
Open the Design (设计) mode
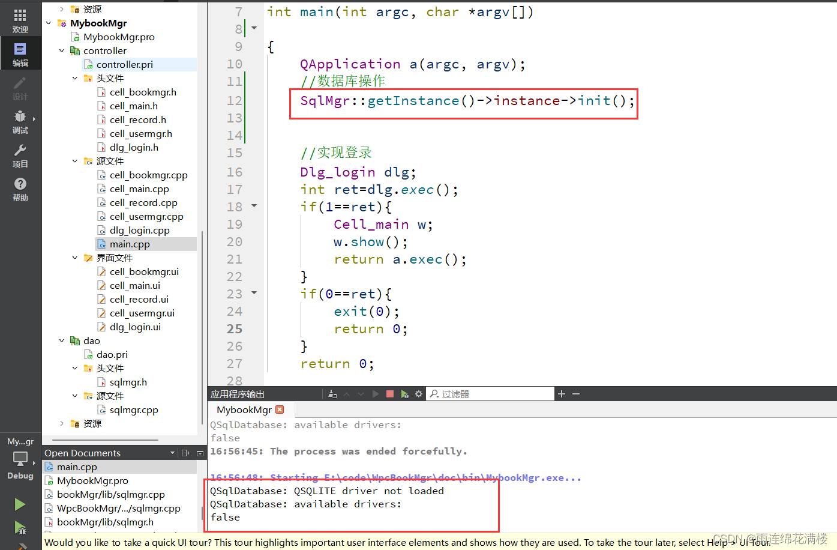click(20, 88)
